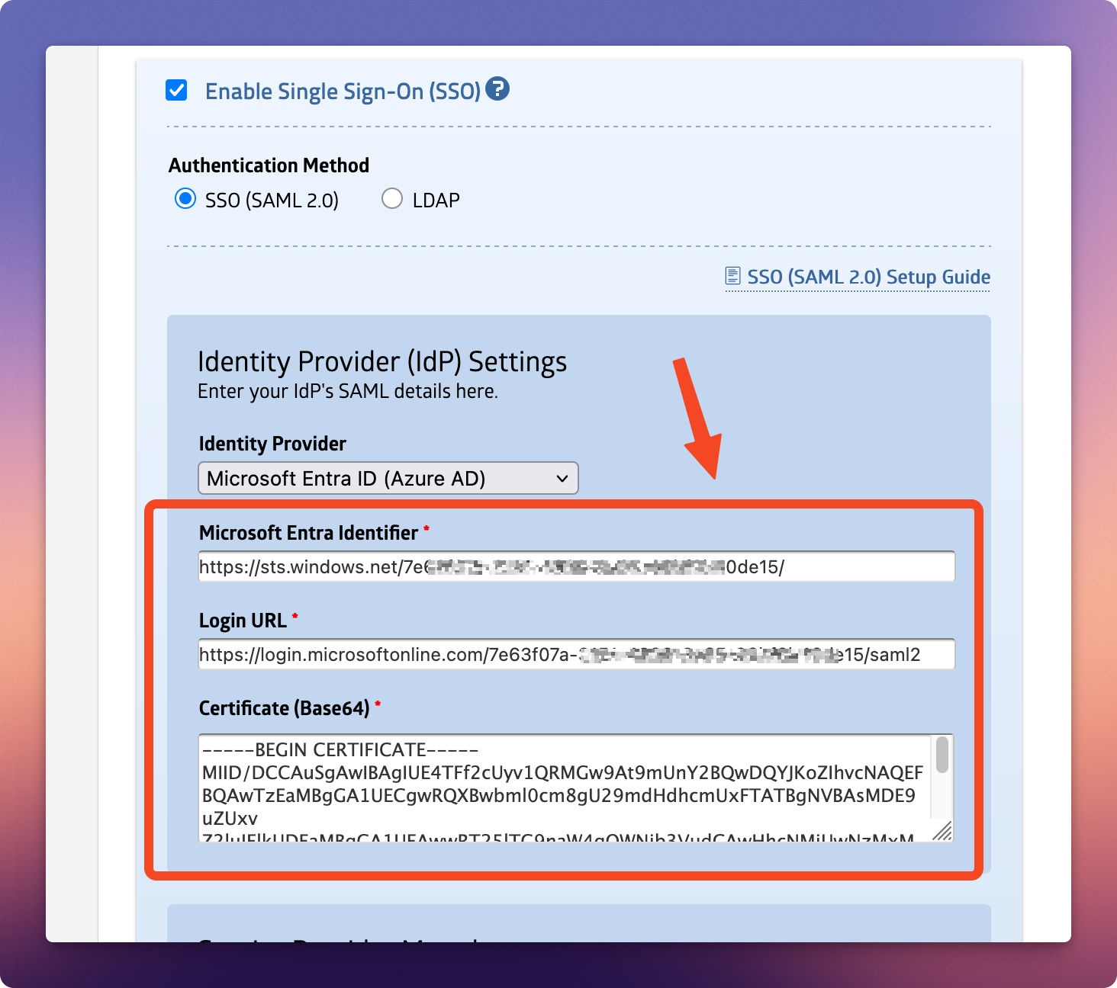Select the SSO (SAML 2.0) radio button
1117x988 pixels.
point(185,199)
